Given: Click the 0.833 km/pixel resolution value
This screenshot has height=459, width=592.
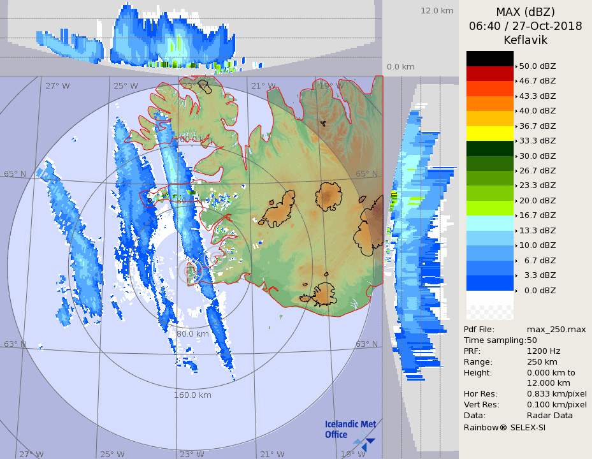Looking at the screenshot, I should click(556, 394).
